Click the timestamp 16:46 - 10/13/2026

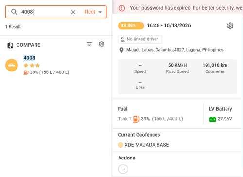point(169,26)
